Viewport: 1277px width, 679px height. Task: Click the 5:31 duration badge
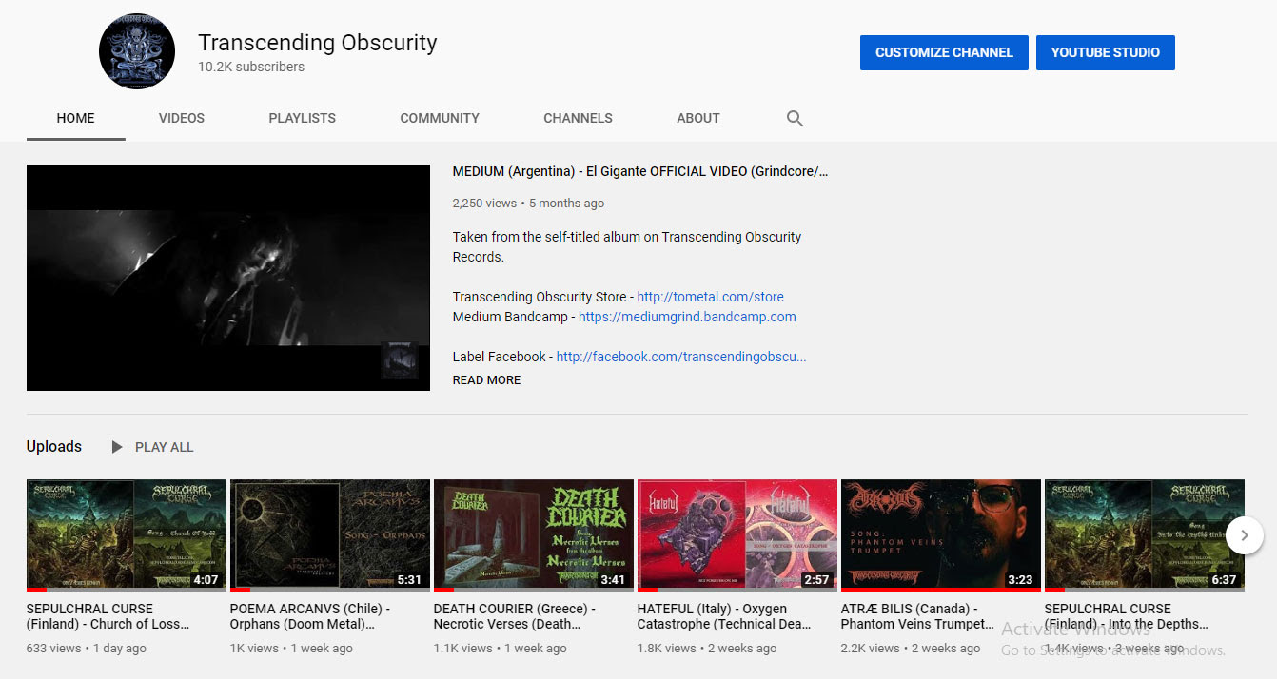tap(409, 579)
